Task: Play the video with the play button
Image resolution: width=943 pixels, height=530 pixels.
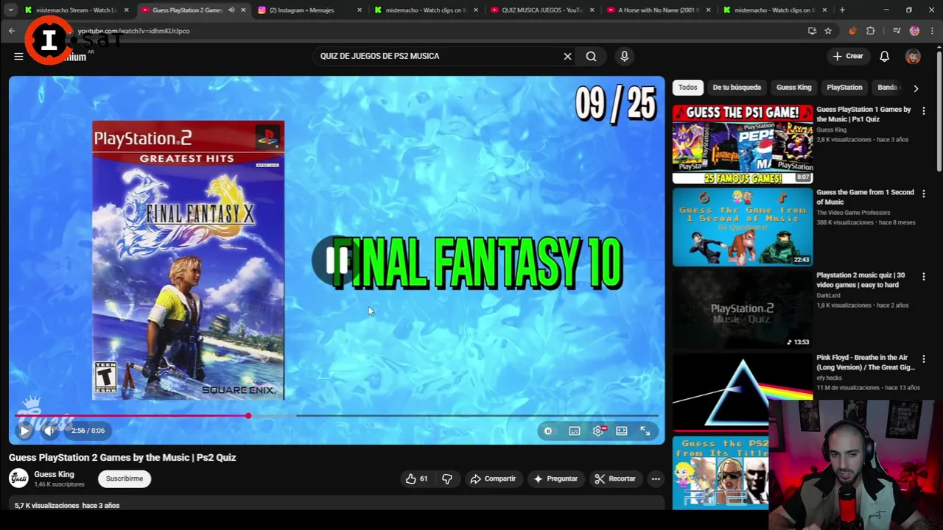Action: point(24,431)
